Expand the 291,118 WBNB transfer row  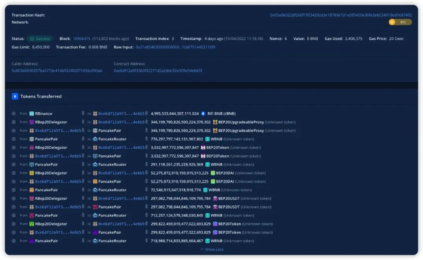(x=13, y=164)
